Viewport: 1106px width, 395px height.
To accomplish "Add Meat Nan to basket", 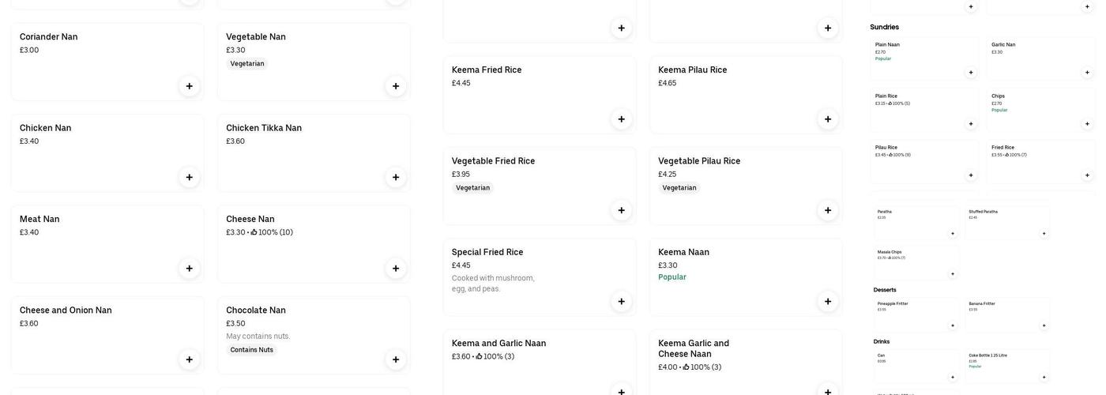I will pos(189,269).
